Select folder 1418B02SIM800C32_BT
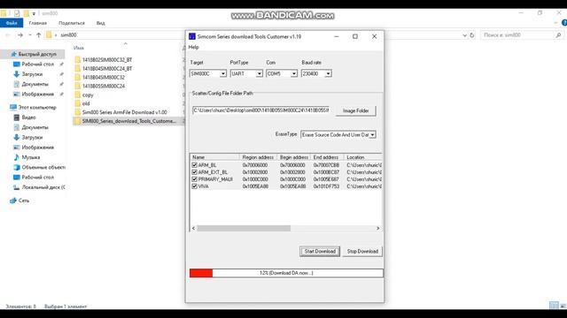Viewport: 567px width, 318px height. click(107, 60)
